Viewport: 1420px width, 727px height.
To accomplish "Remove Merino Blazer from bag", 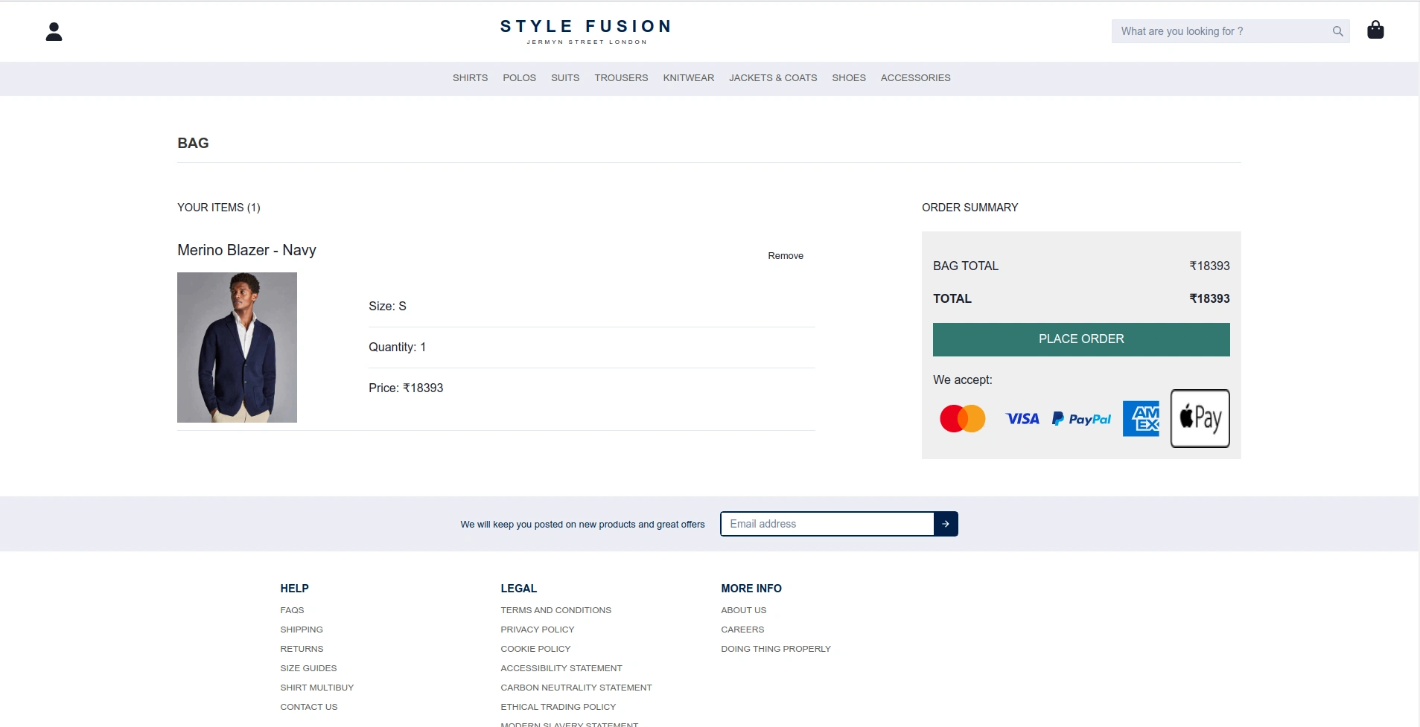I will [x=786, y=256].
